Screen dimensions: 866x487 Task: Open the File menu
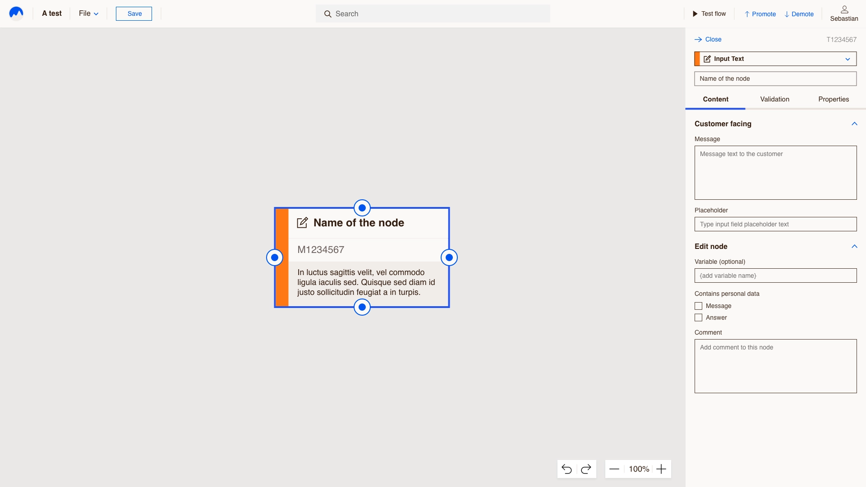(88, 14)
